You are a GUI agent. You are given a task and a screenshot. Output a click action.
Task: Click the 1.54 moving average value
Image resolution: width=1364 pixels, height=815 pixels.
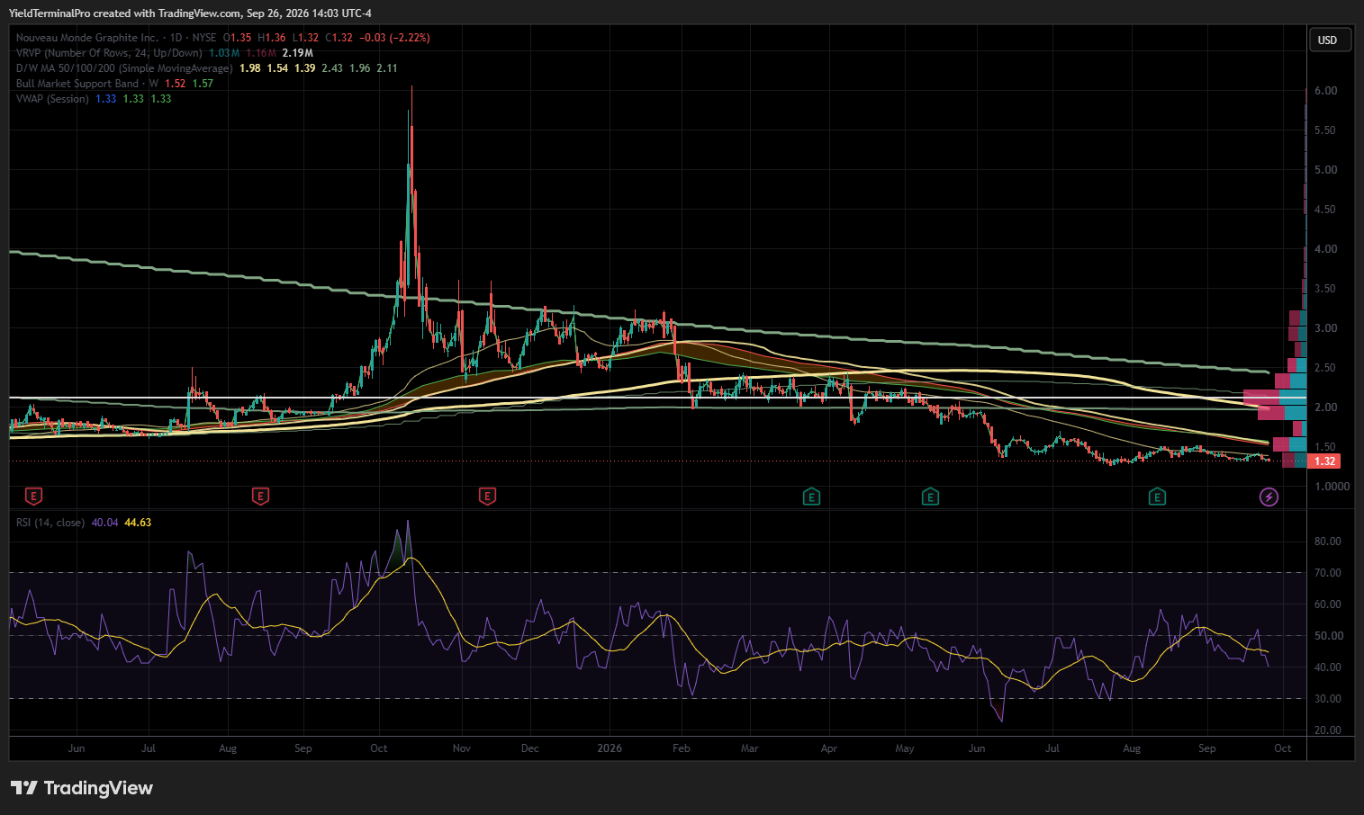click(277, 68)
